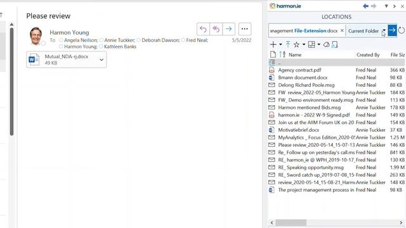Viewport: 406px width, 228px height.
Task: Reply to the Please review email
Action: click(x=203, y=29)
